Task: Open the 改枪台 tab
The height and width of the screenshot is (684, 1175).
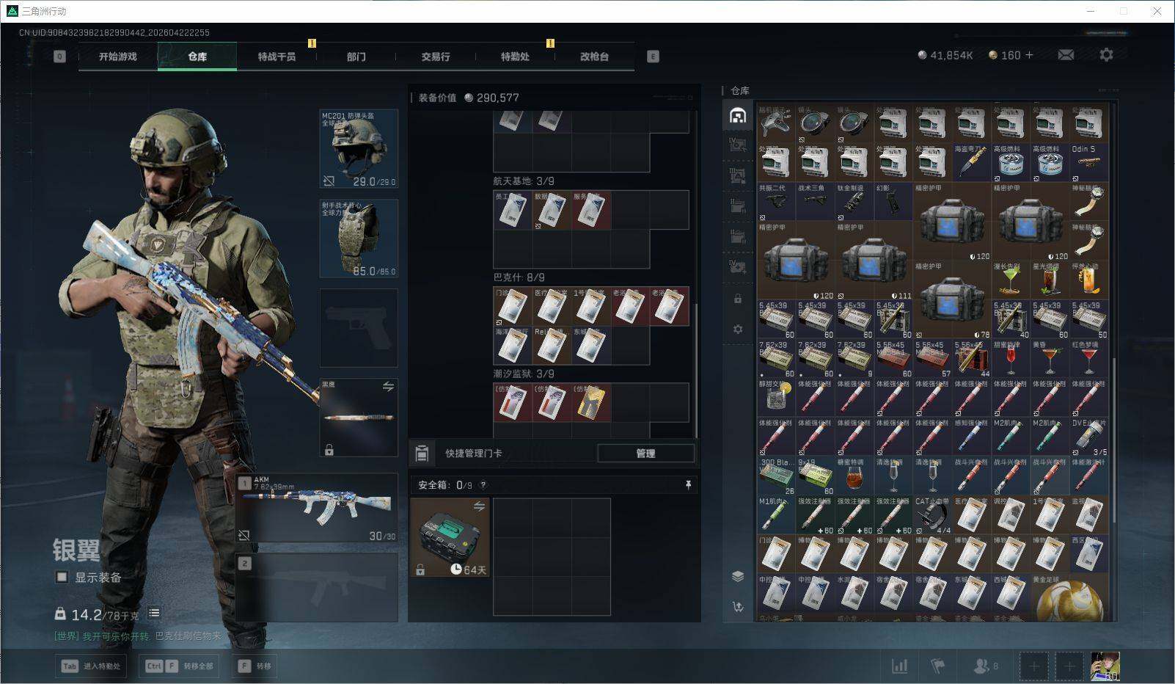Action: [x=594, y=57]
